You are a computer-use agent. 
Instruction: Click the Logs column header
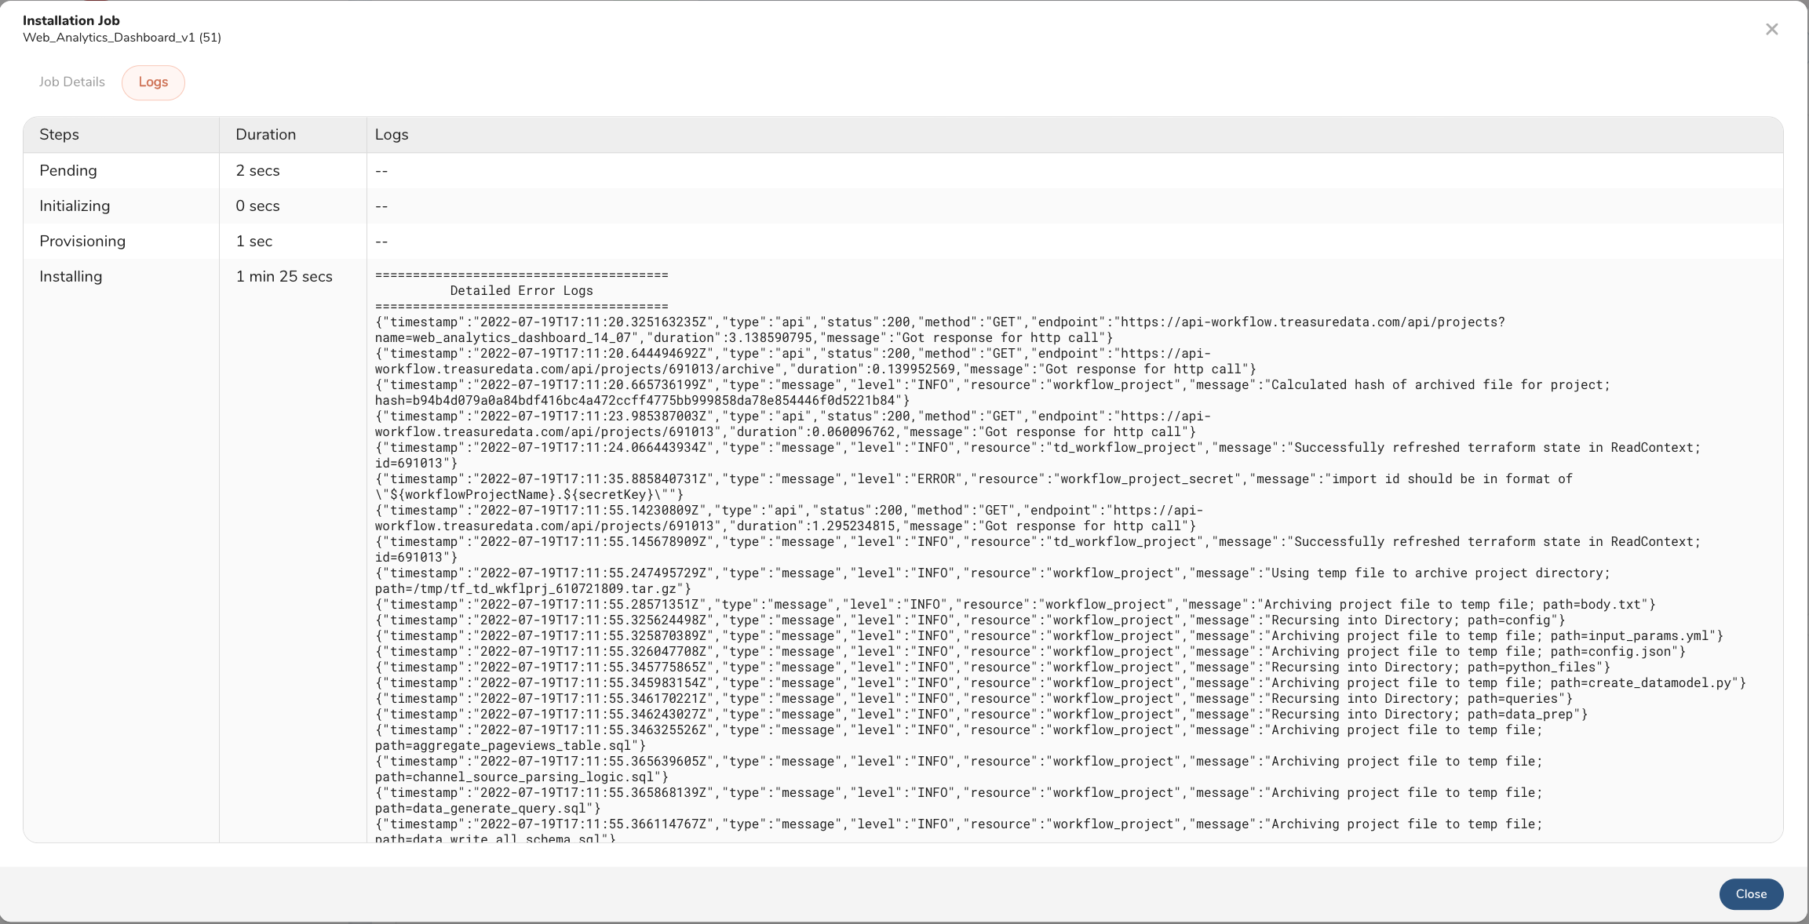tap(391, 134)
